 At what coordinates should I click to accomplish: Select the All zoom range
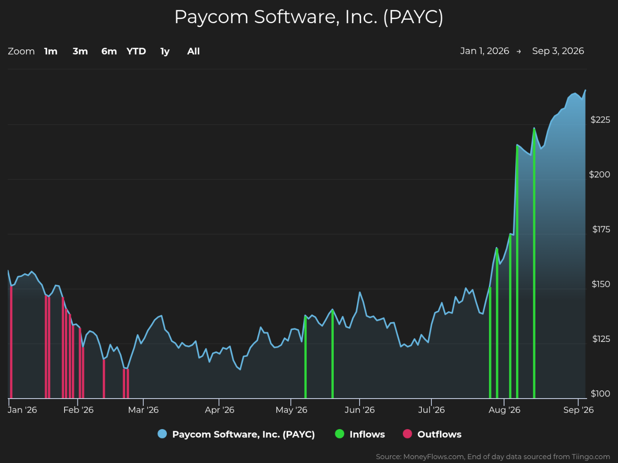click(194, 51)
